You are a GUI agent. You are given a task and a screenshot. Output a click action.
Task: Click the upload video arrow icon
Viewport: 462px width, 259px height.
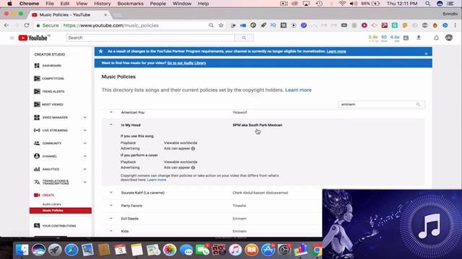pos(419,37)
